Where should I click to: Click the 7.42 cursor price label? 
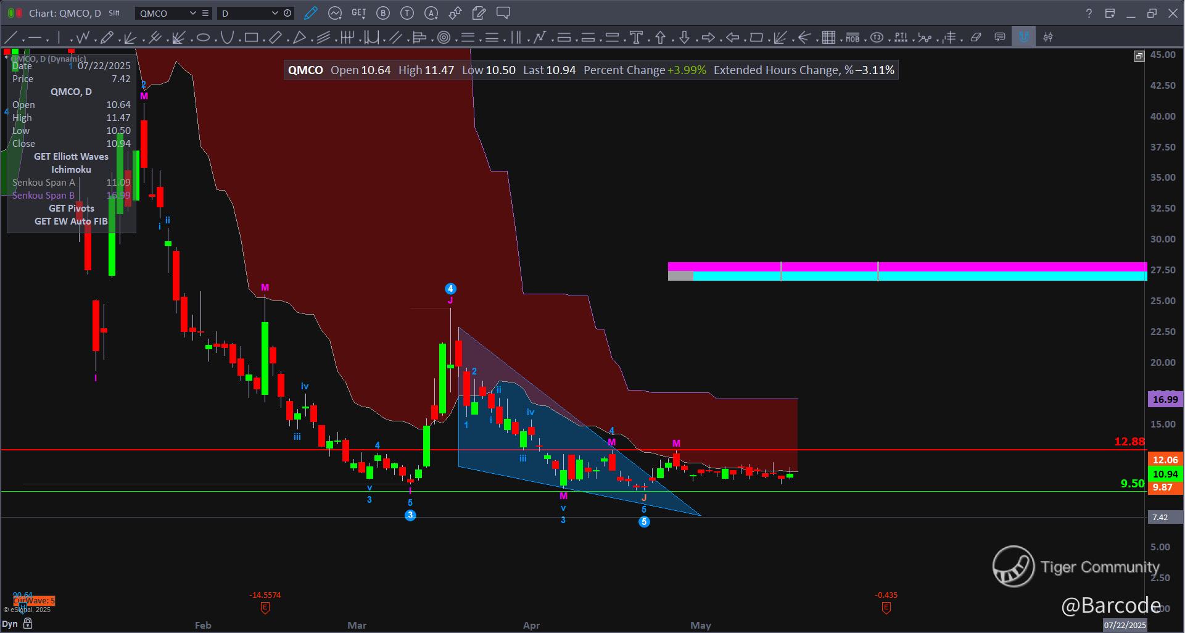[1165, 517]
